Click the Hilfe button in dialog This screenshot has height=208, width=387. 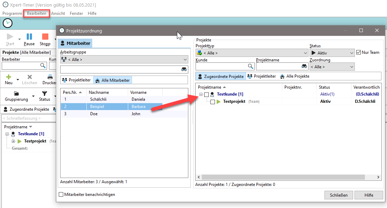[x=369, y=195]
